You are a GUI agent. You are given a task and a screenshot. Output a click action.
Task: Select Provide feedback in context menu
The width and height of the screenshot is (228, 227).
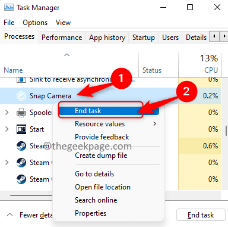pos(102,137)
